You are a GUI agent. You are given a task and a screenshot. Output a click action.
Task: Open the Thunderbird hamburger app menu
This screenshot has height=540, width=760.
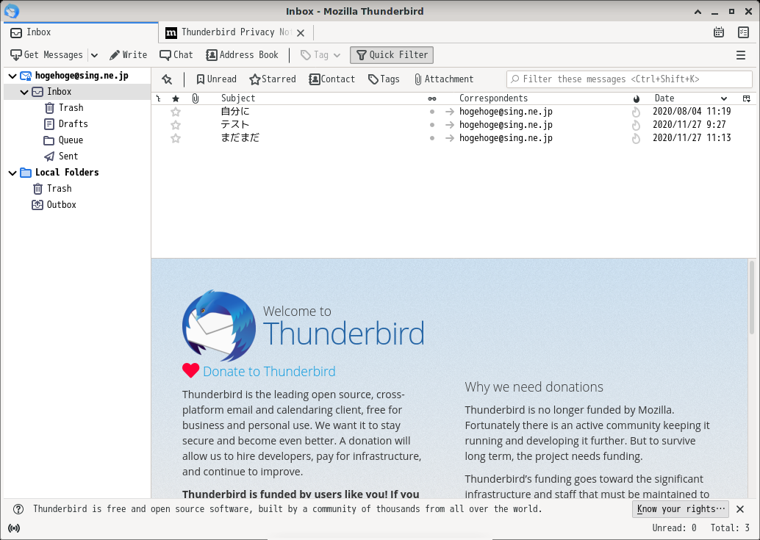tap(741, 55)
